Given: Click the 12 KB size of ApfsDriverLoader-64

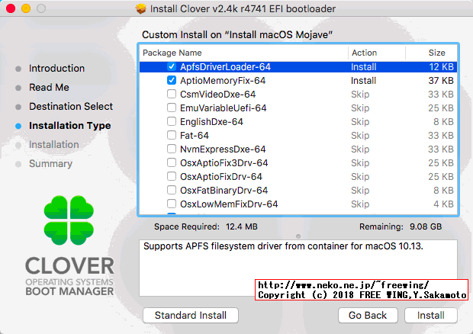Looking at the screenshot, I should 441,67.
